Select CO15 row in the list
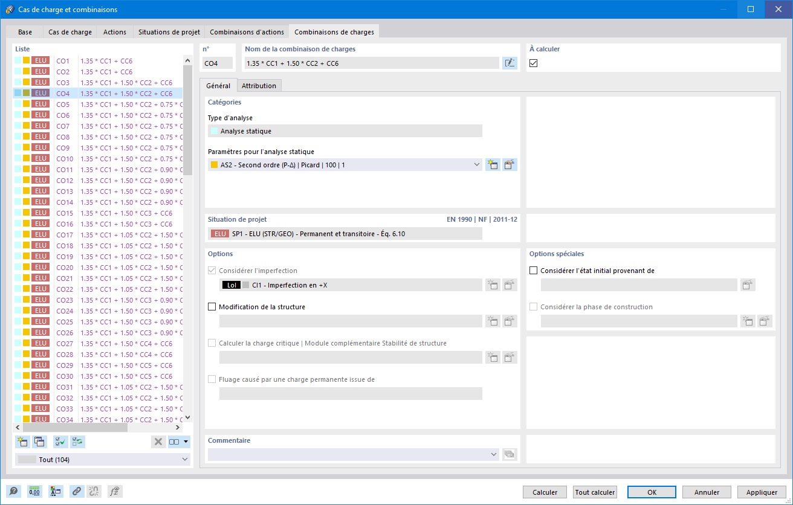 [99, 213]
